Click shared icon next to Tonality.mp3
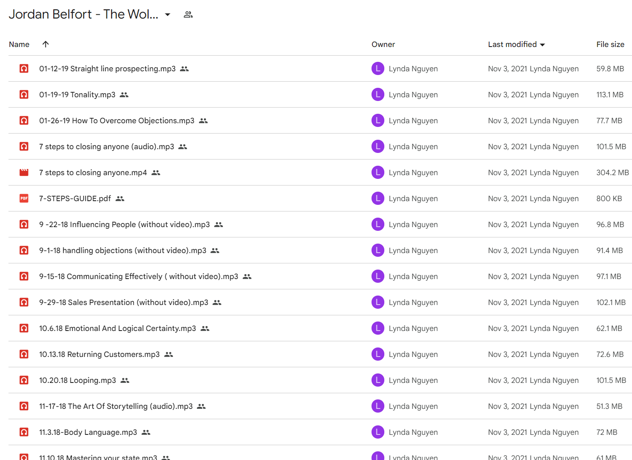This screenshot has height=460, width=632. [124, 95]
